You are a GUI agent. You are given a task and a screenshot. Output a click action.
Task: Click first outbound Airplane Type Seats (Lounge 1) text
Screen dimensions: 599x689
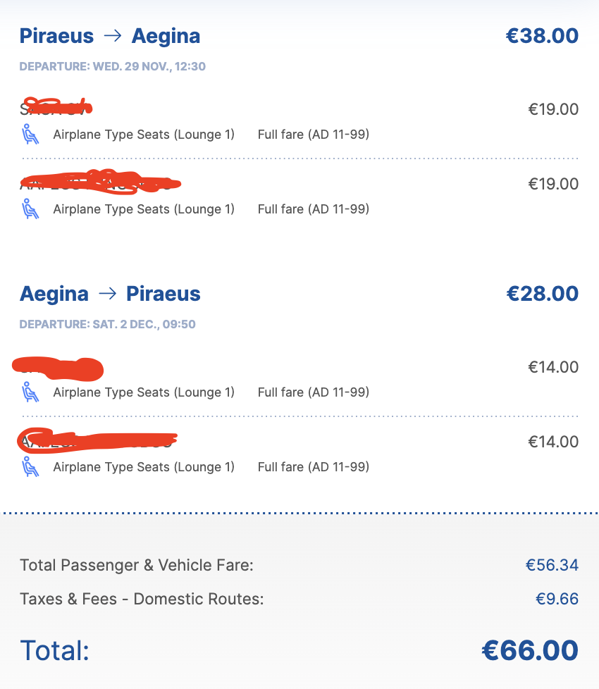(144, 135)
